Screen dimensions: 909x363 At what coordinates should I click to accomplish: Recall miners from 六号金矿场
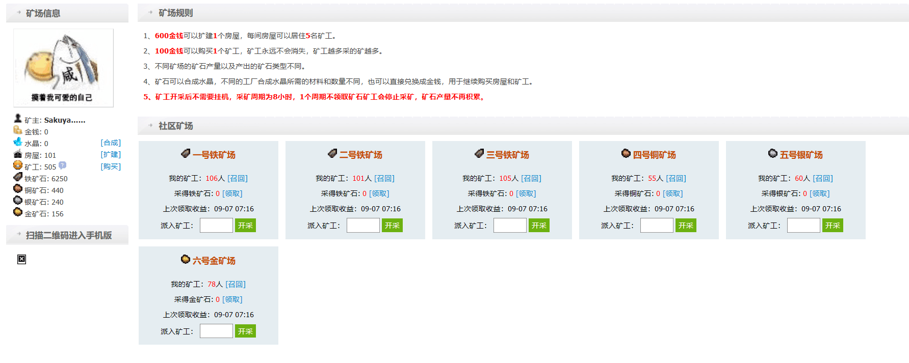pyautogui.click(x=236, y=284)
